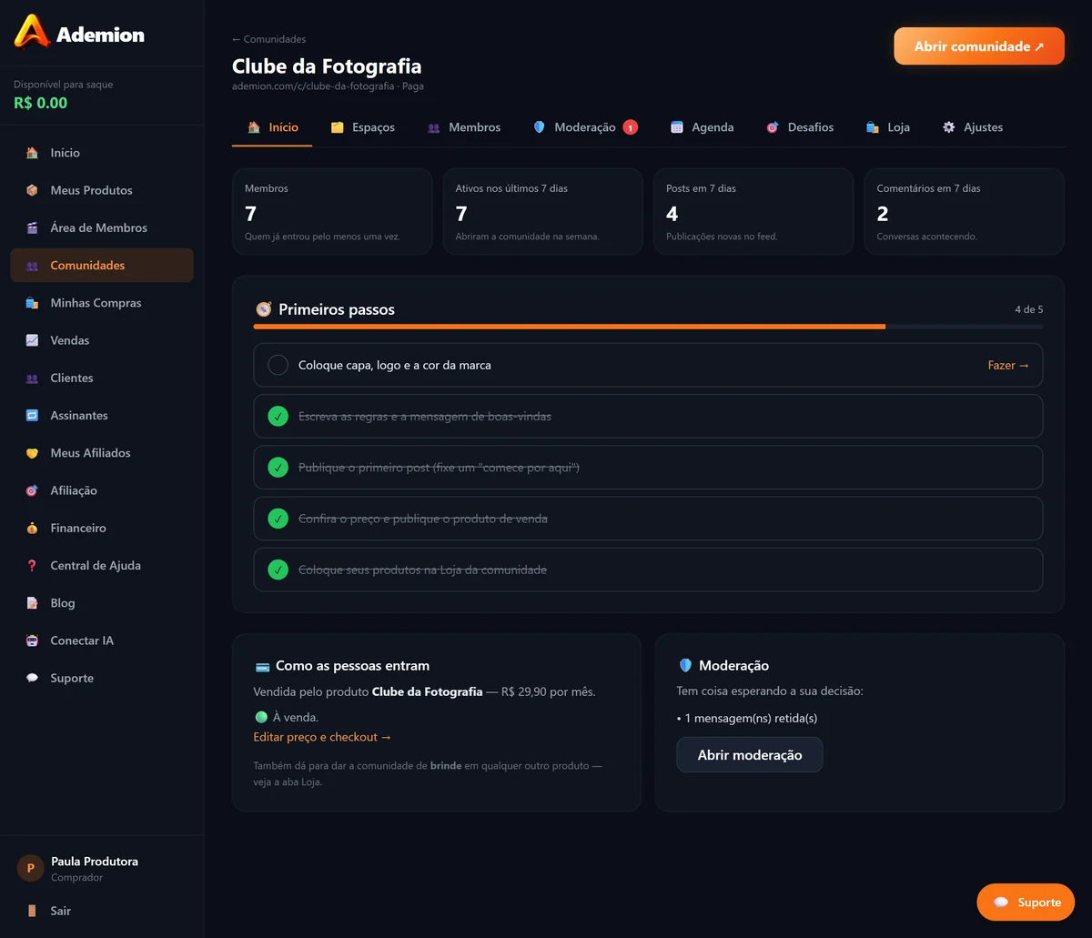Switch to the Início tab
This screenshot has width=1092, height=938.
coord(272,127)
